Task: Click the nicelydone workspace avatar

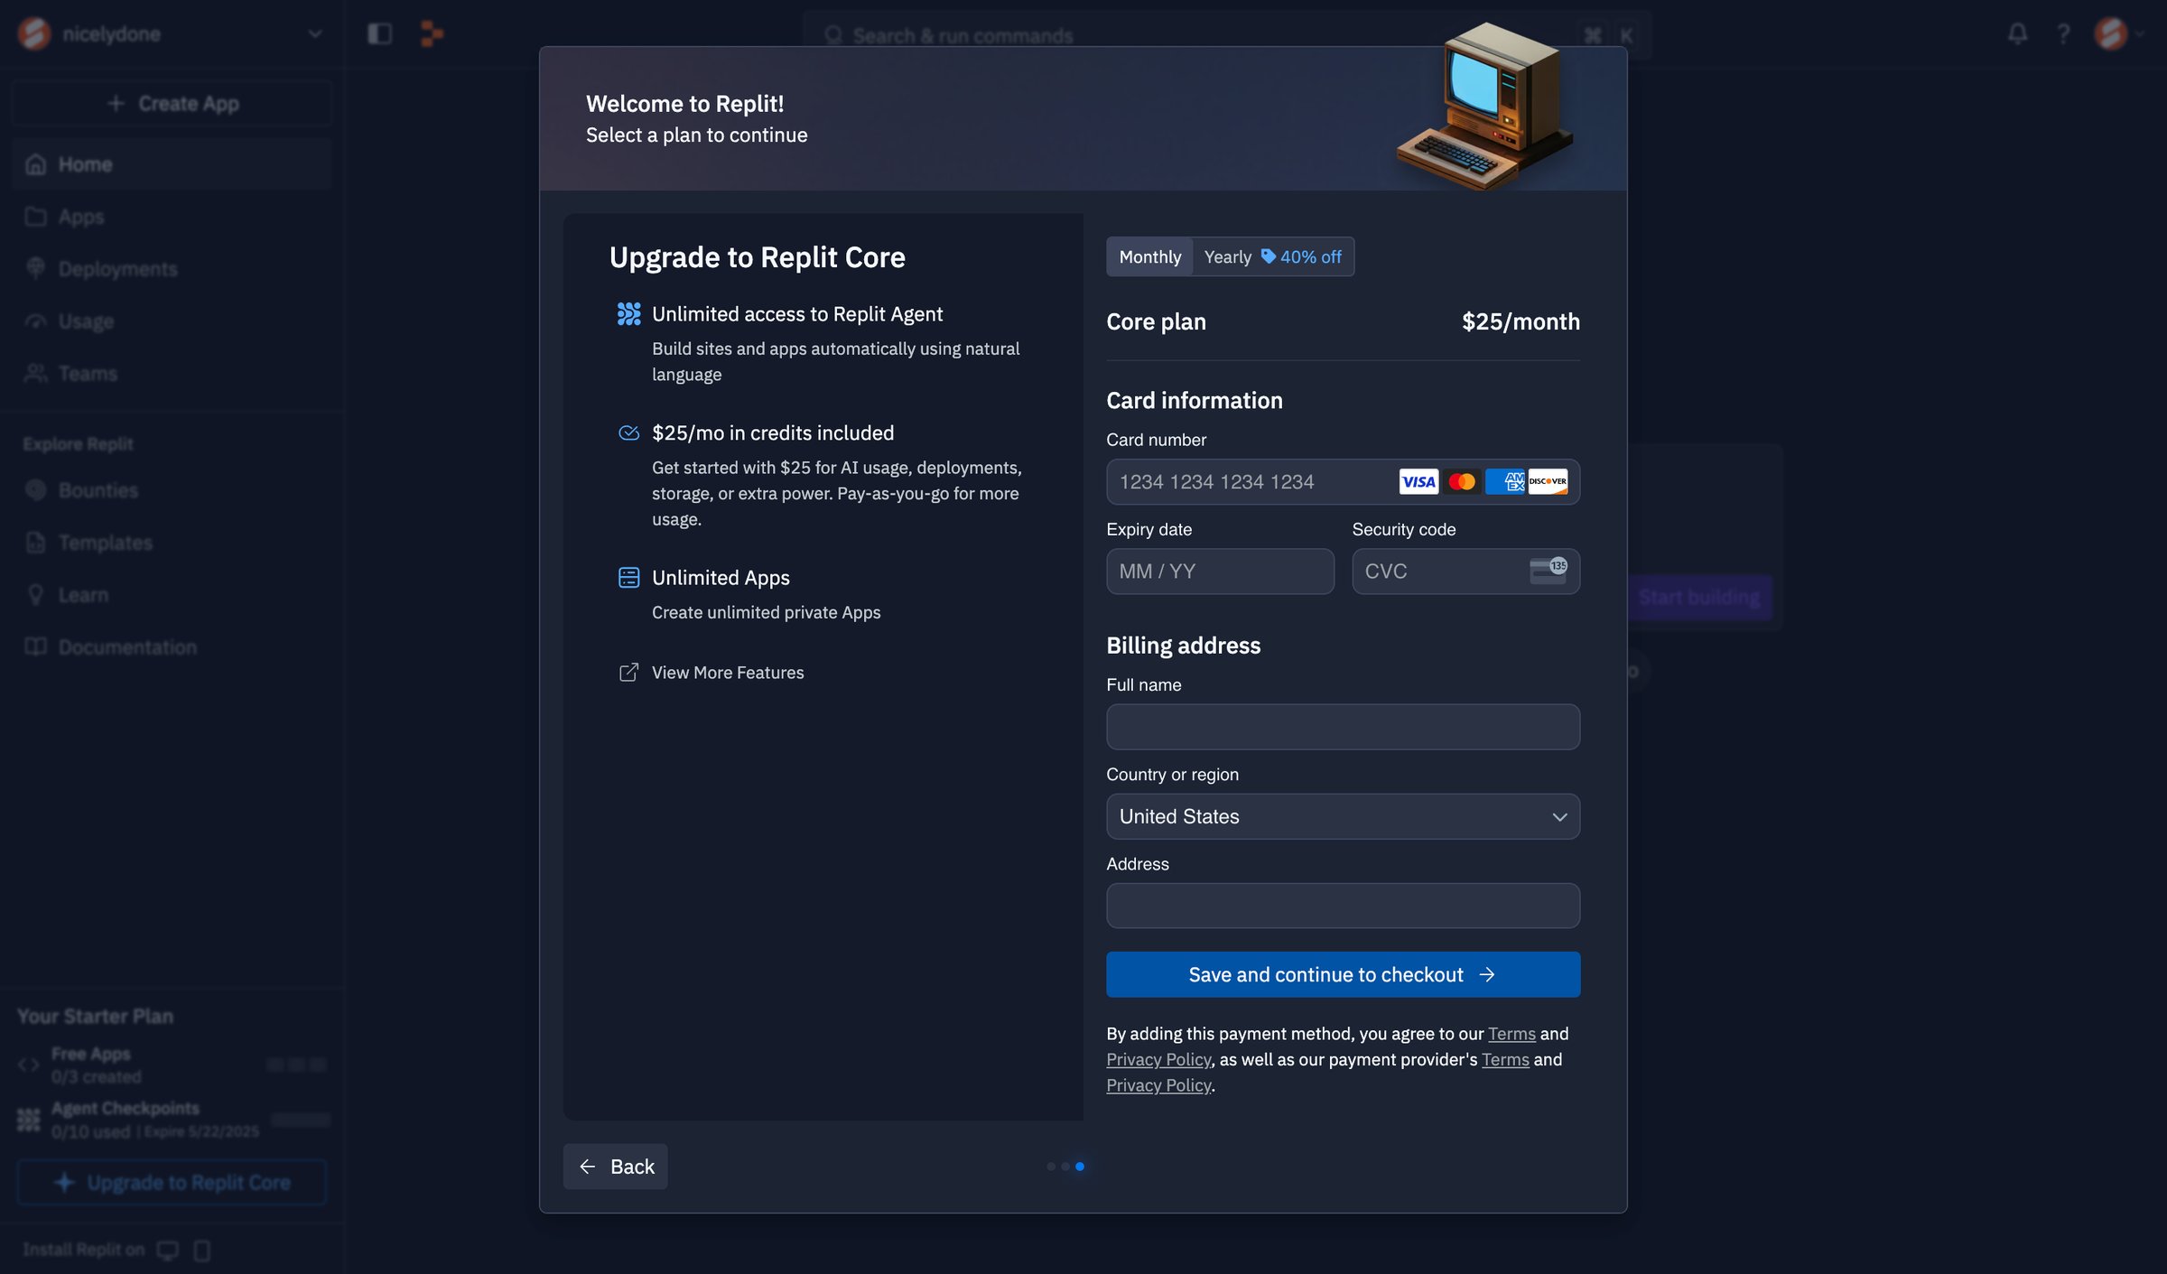Action: point(34,34)
